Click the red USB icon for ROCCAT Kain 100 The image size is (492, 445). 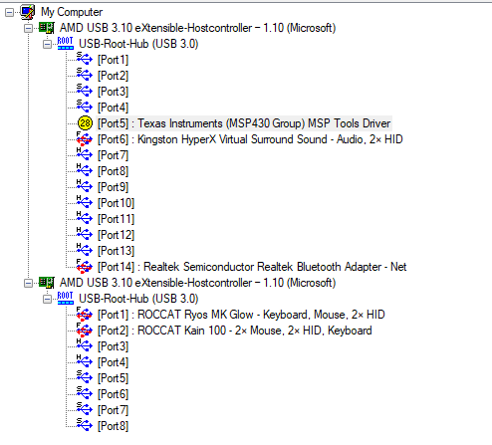tap(85, 331)
